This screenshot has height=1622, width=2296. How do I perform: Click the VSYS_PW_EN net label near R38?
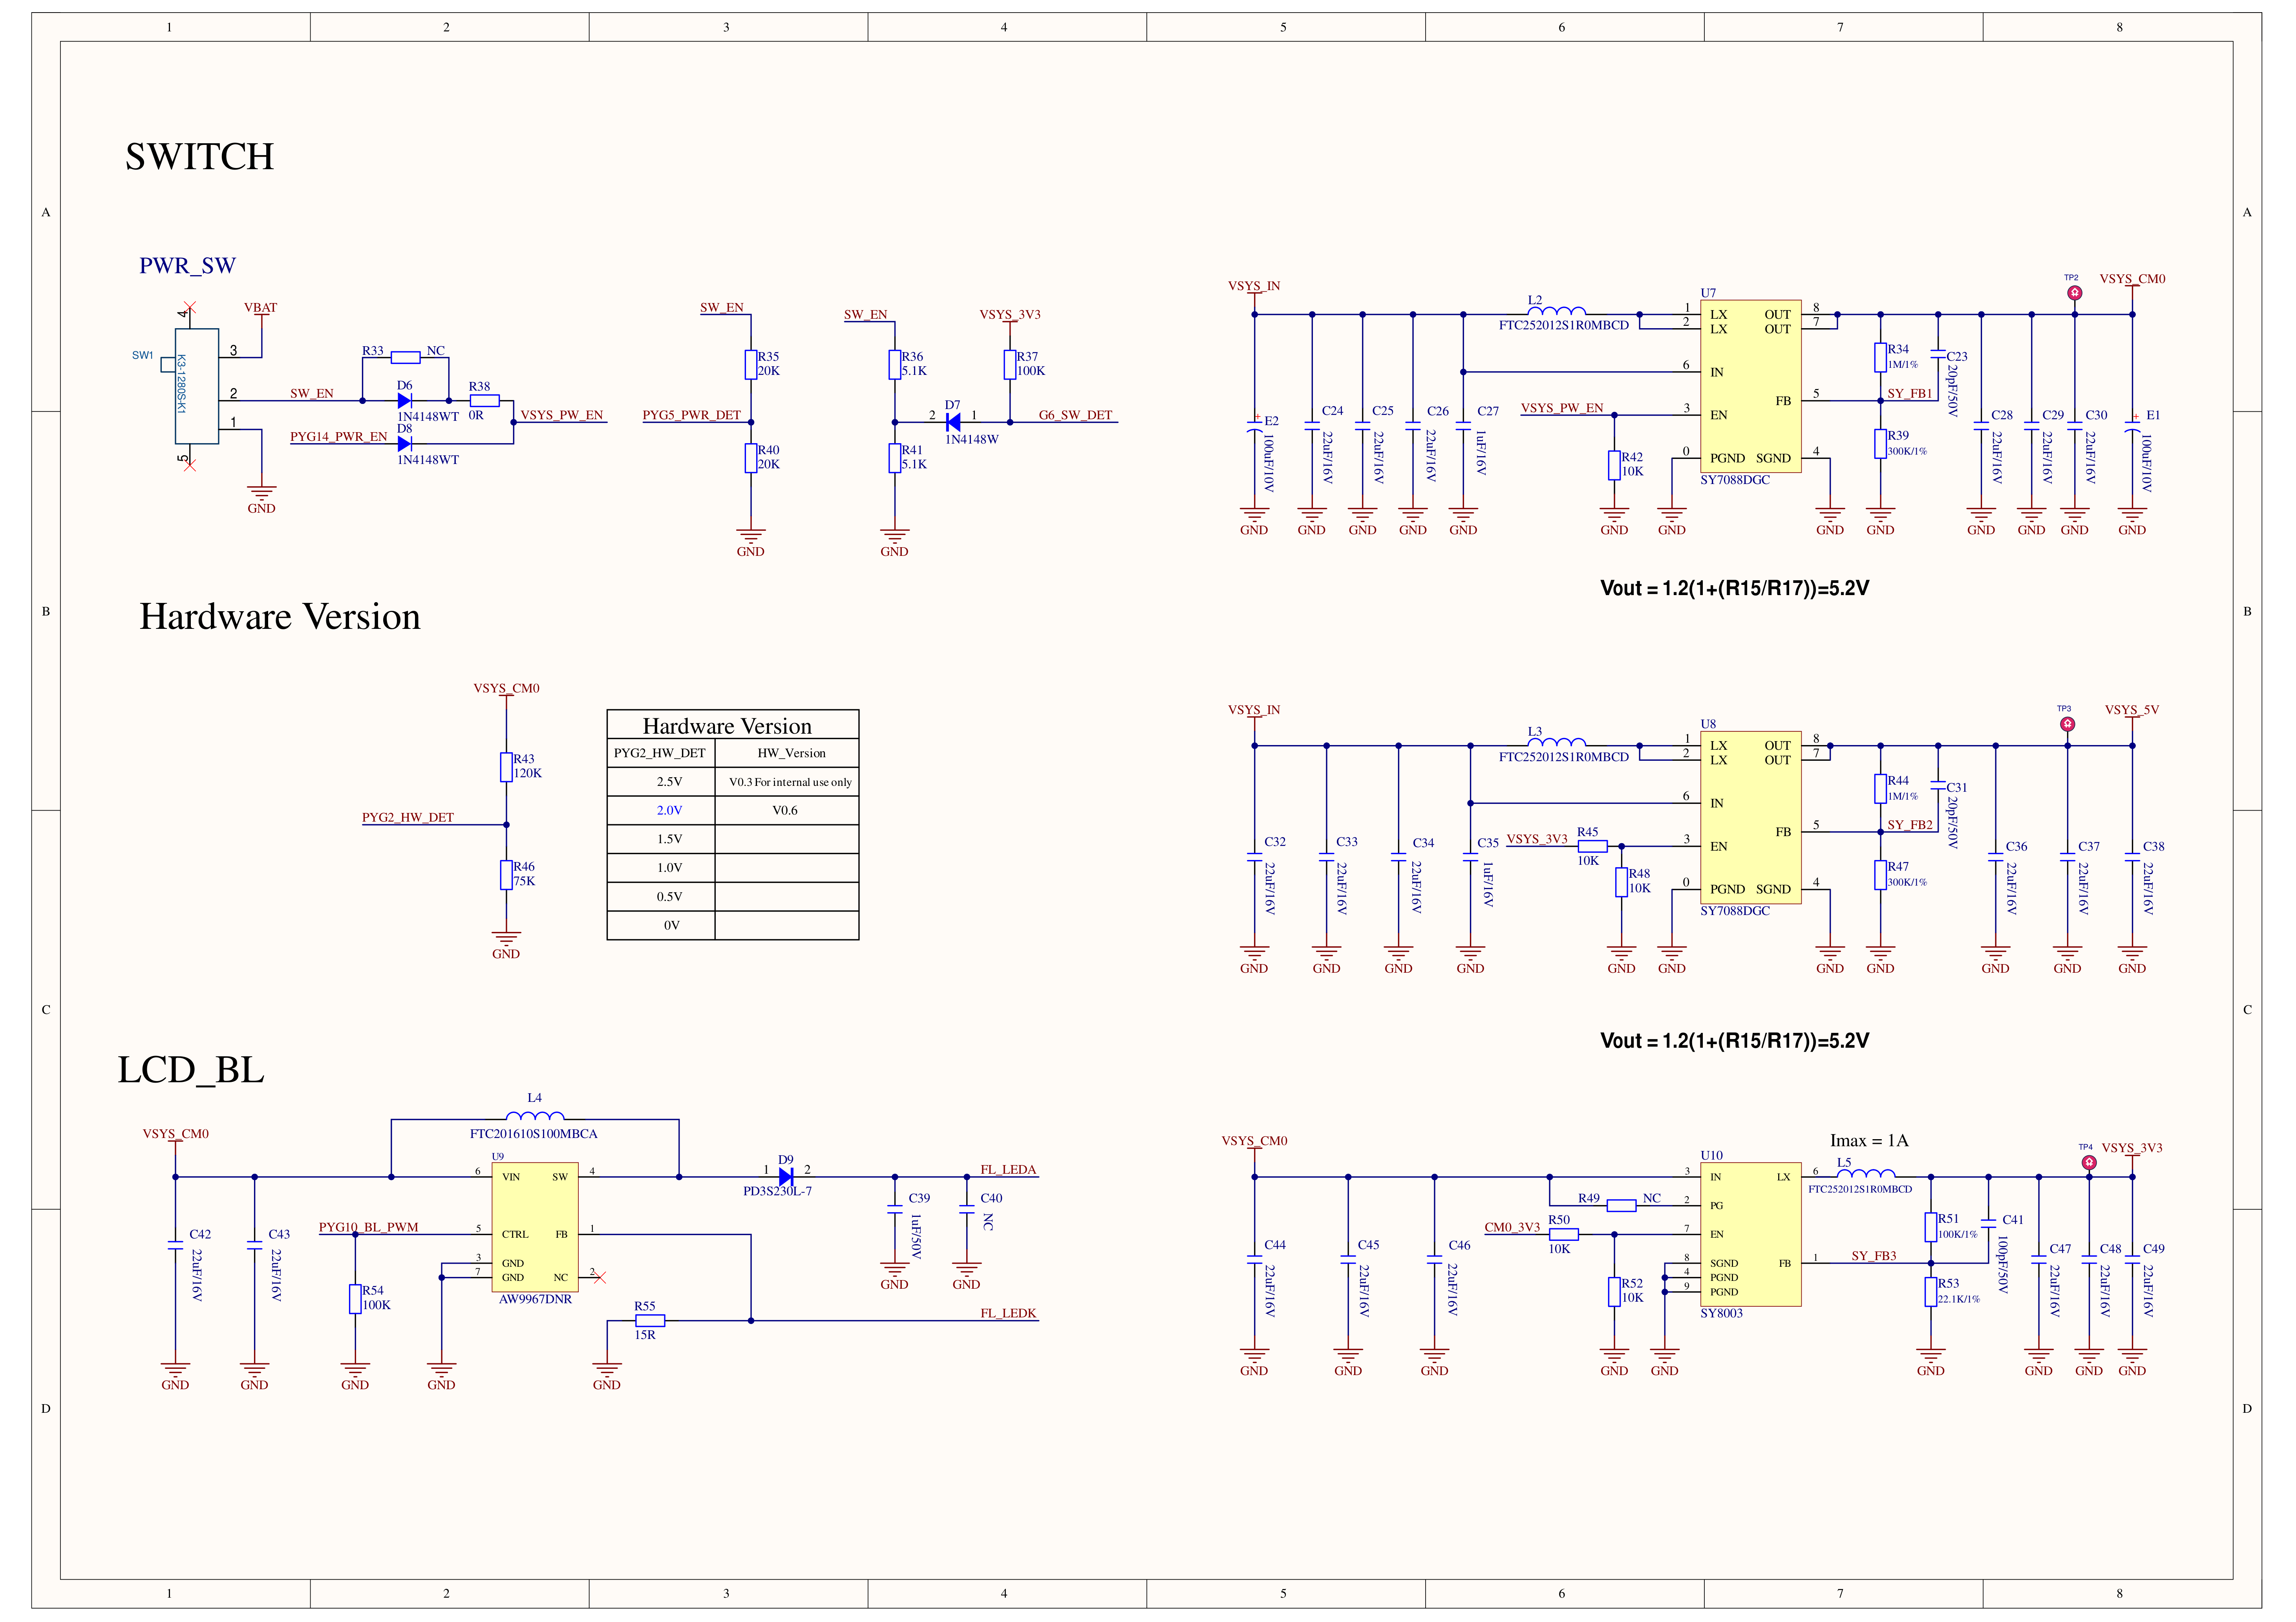[x=561, y=414]
